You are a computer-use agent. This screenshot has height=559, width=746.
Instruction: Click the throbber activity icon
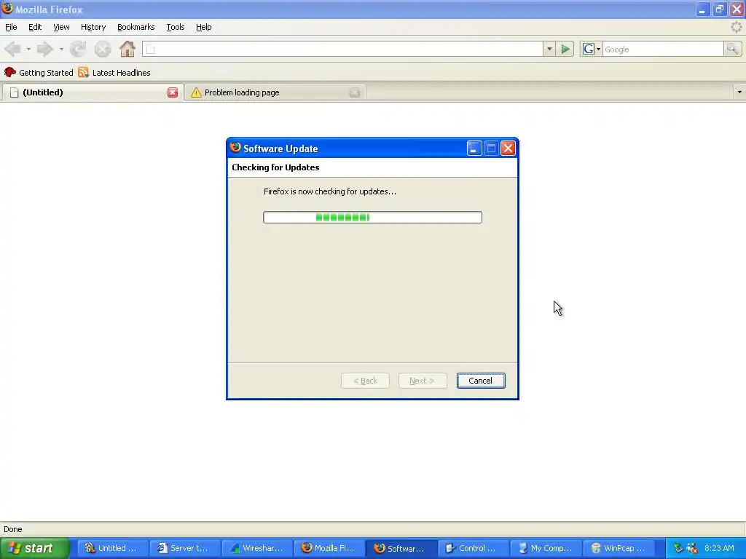(737, 27)
